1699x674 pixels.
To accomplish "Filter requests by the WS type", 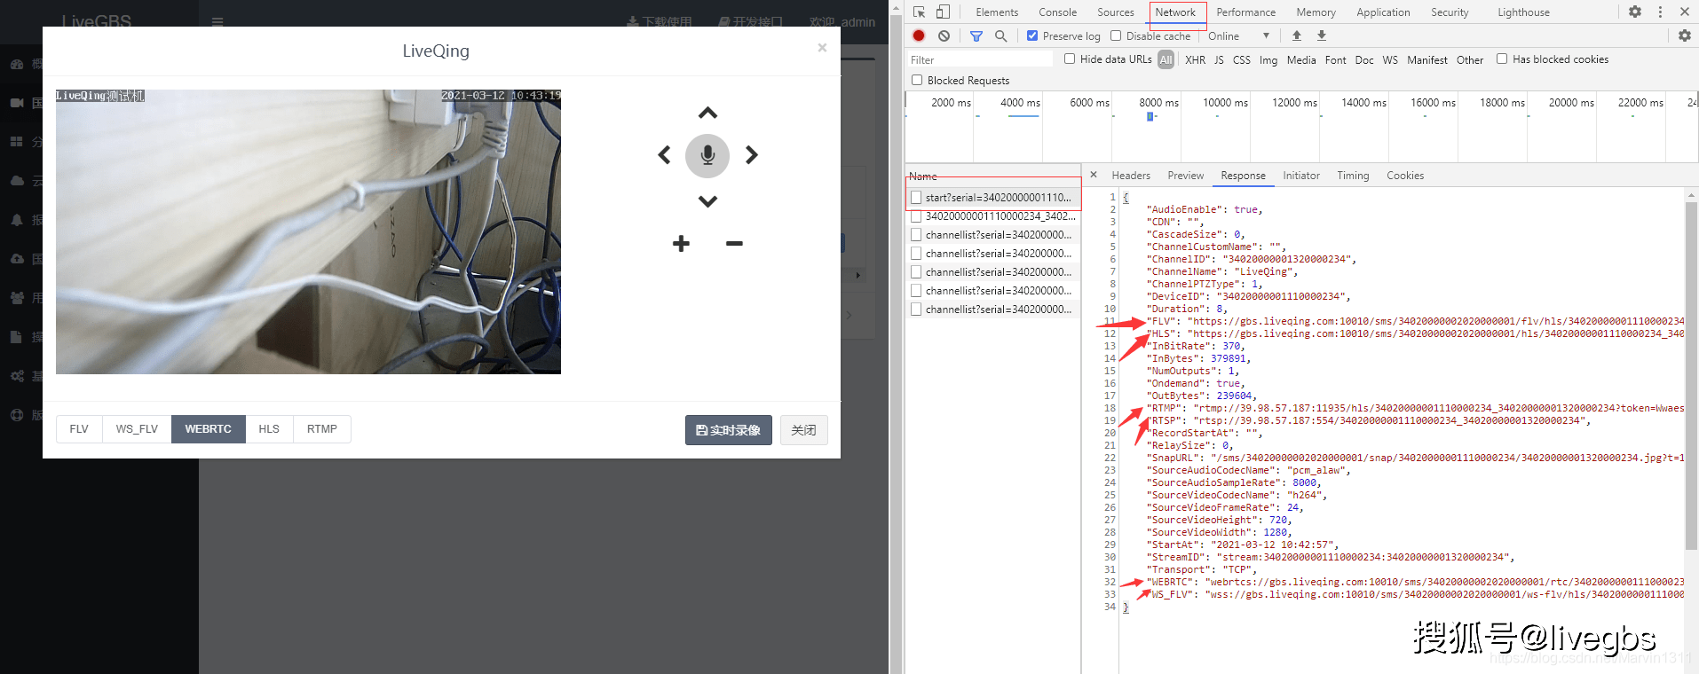I will (x=1390, y=59).
